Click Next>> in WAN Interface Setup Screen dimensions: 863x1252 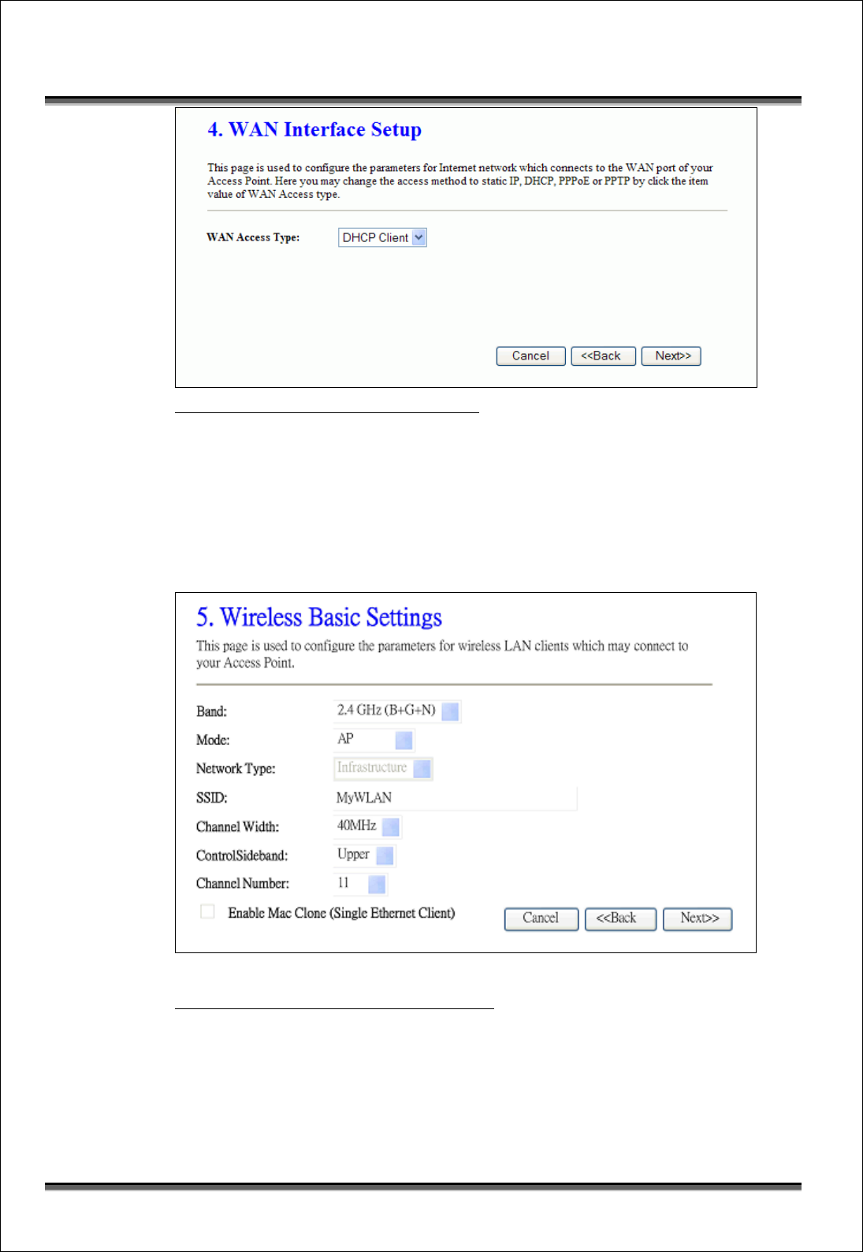pyautogui.click(x=671, y=356)
